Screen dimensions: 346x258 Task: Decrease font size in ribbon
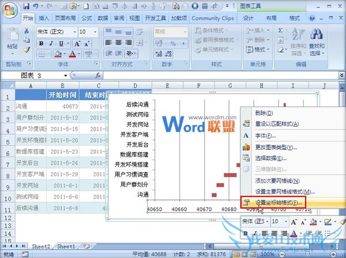(x=86, y=44)
